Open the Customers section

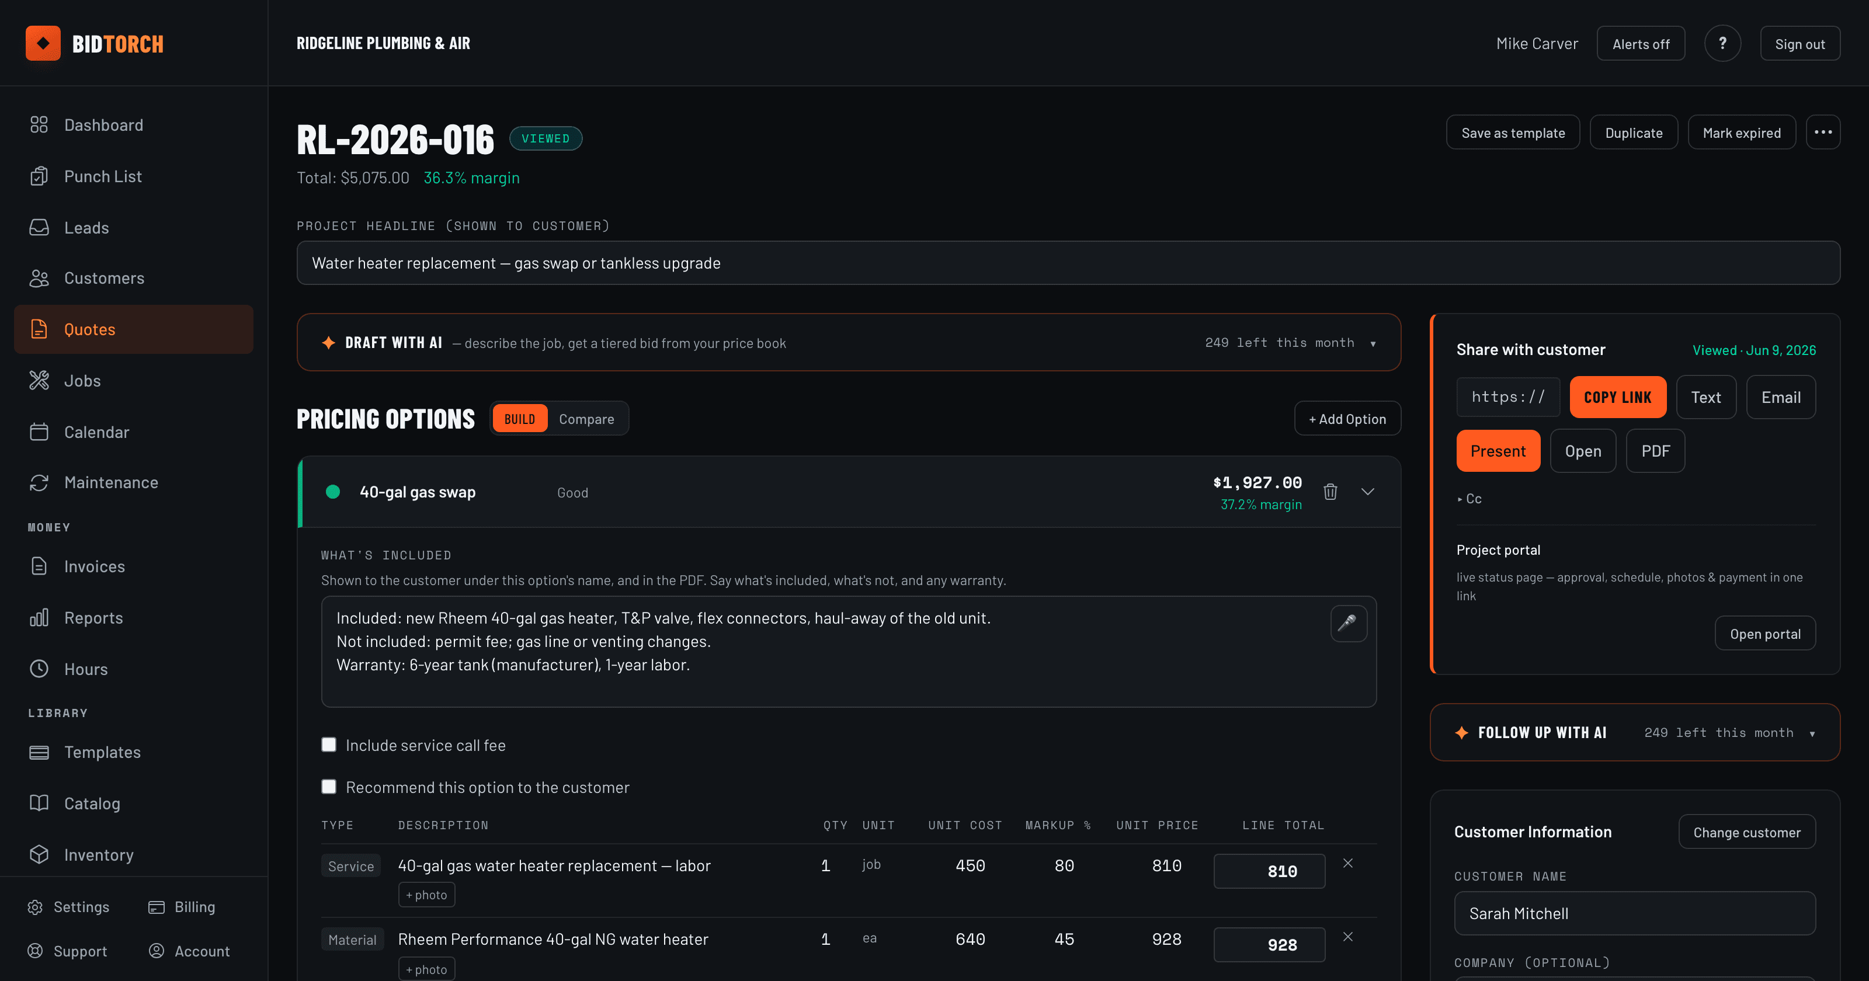[134, 278]
